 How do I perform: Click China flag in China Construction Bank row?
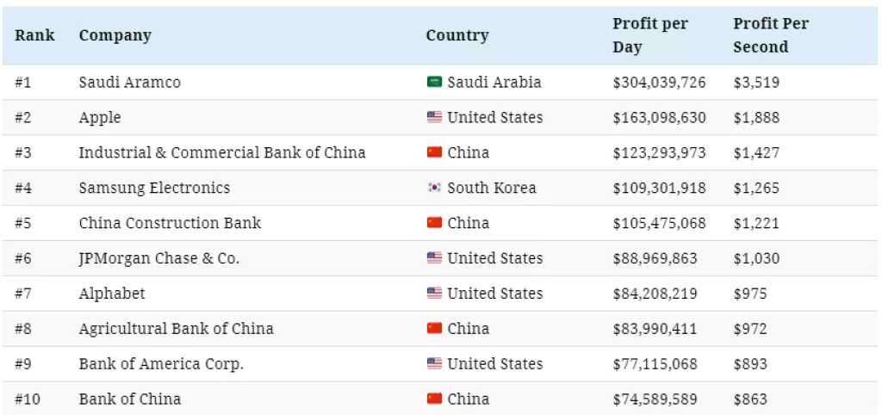(434, 223)
